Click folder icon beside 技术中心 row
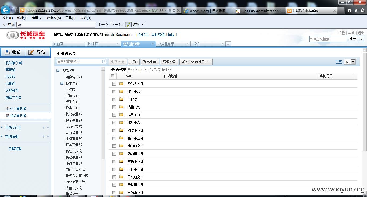 [121, 92]
